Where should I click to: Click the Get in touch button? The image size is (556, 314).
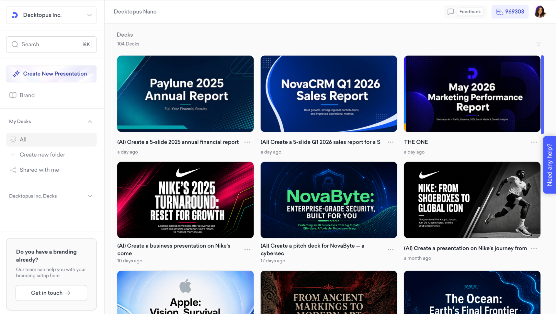[x=51, y=293]
